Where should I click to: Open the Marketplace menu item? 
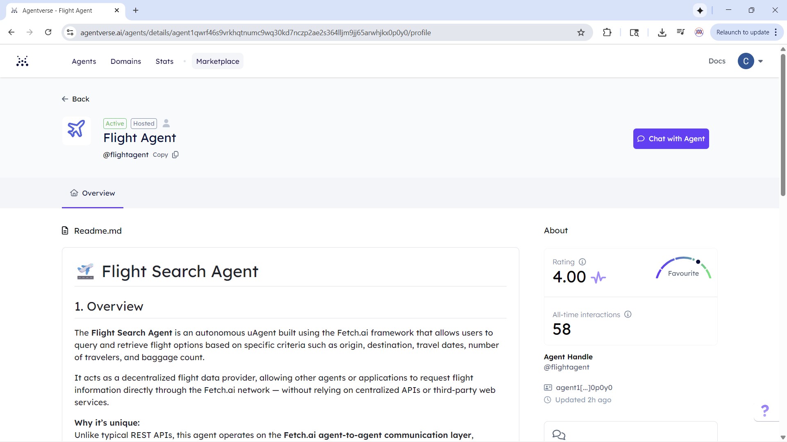pyautogui.click(x=218, y=61)
